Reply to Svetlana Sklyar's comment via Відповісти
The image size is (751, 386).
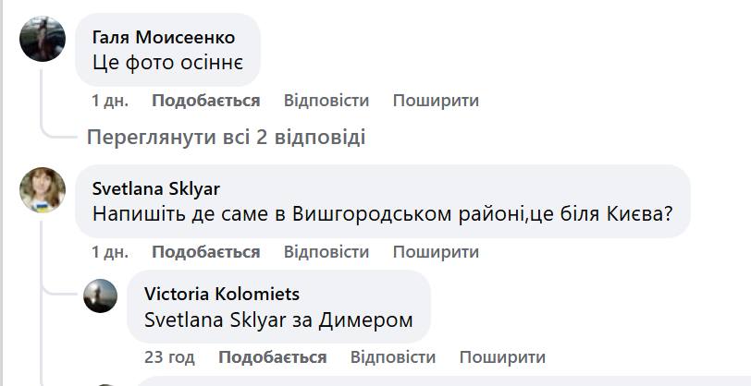[326, 251]
